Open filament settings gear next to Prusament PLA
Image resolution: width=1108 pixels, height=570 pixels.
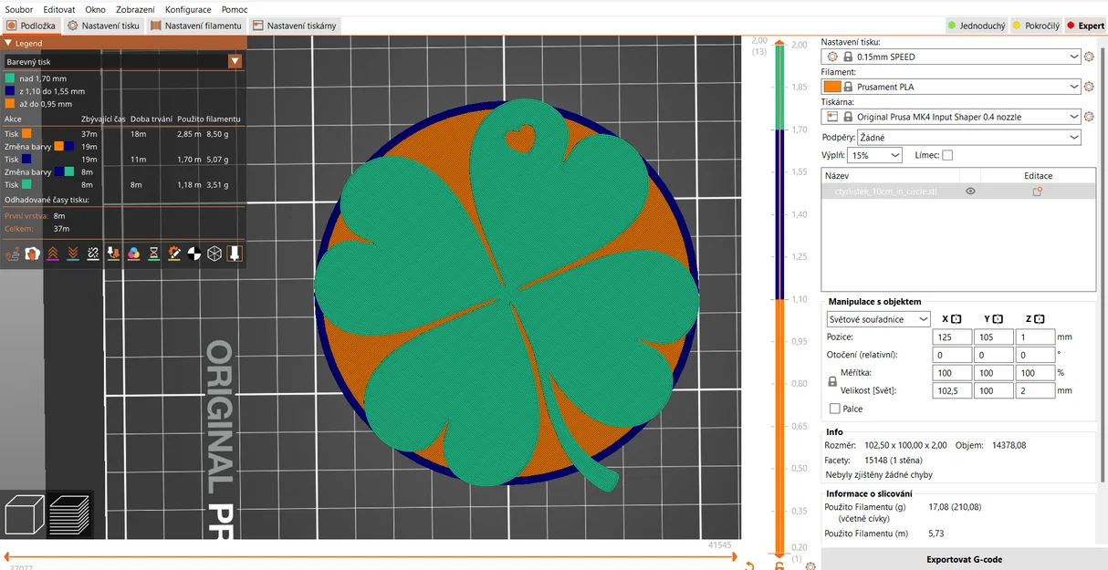1089,87
